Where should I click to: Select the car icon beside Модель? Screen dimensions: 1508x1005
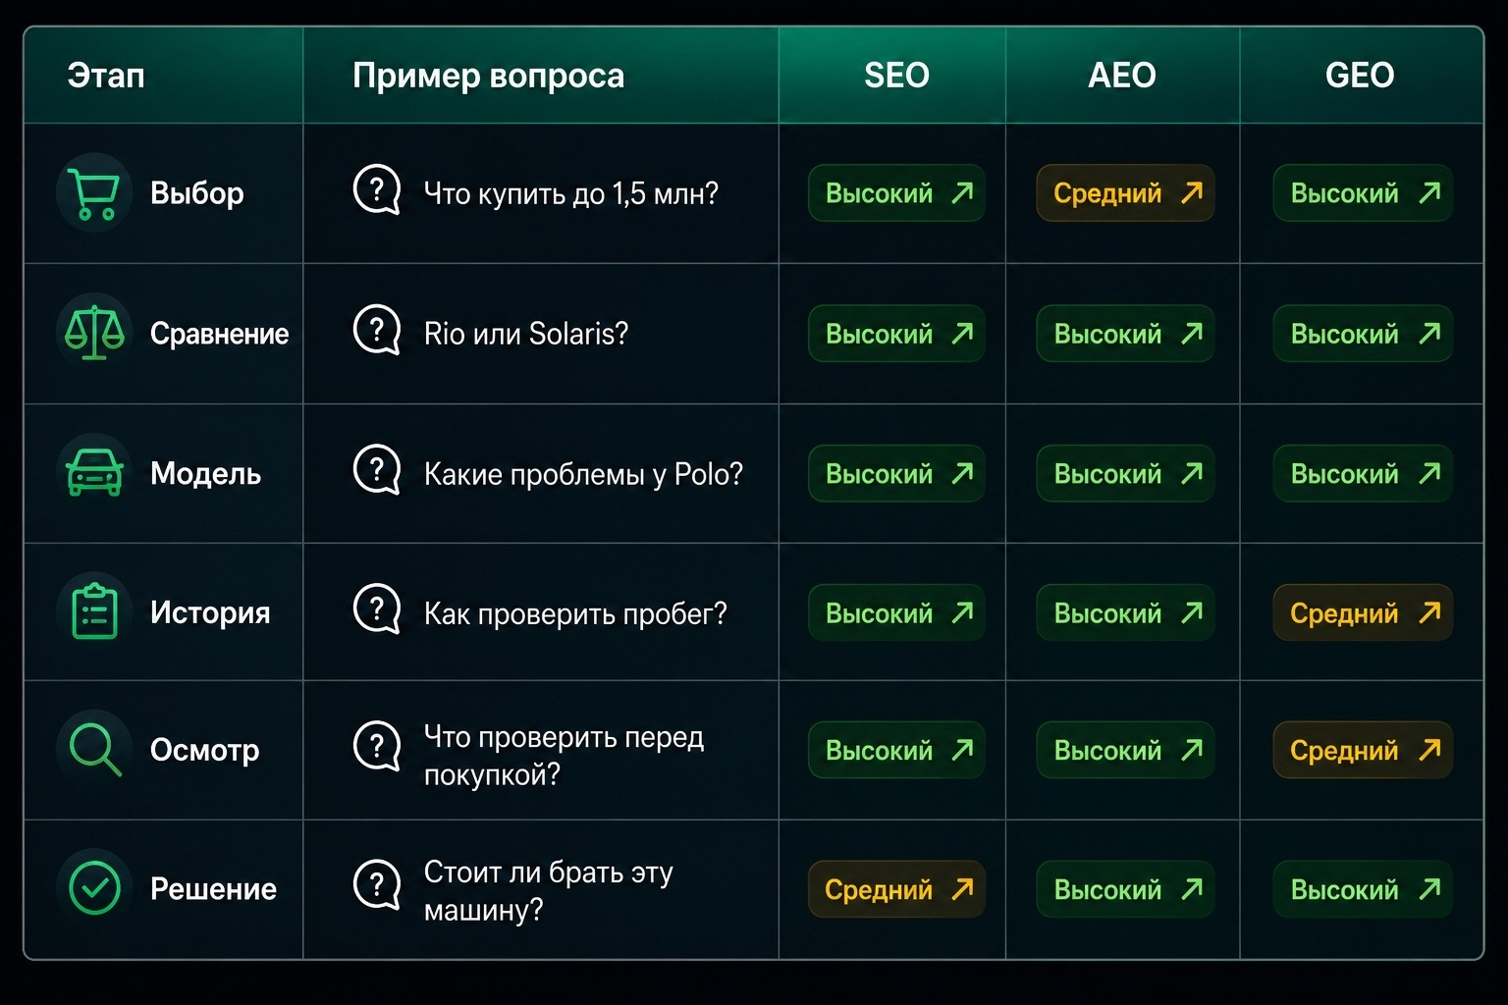(94, 472)
